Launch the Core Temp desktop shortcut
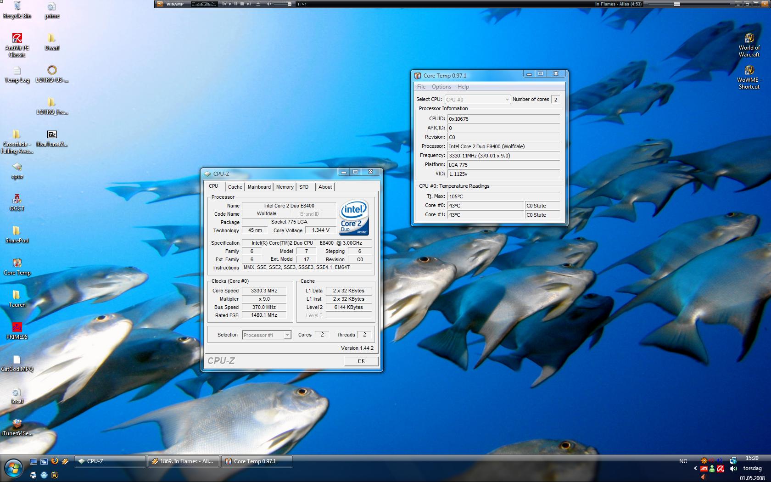Image resolution: width=771 pixels, height=482 pixels. click(17, 267)
